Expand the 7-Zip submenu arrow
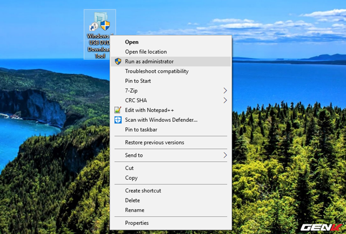346x234 pixels. click(x=225, y=91)
